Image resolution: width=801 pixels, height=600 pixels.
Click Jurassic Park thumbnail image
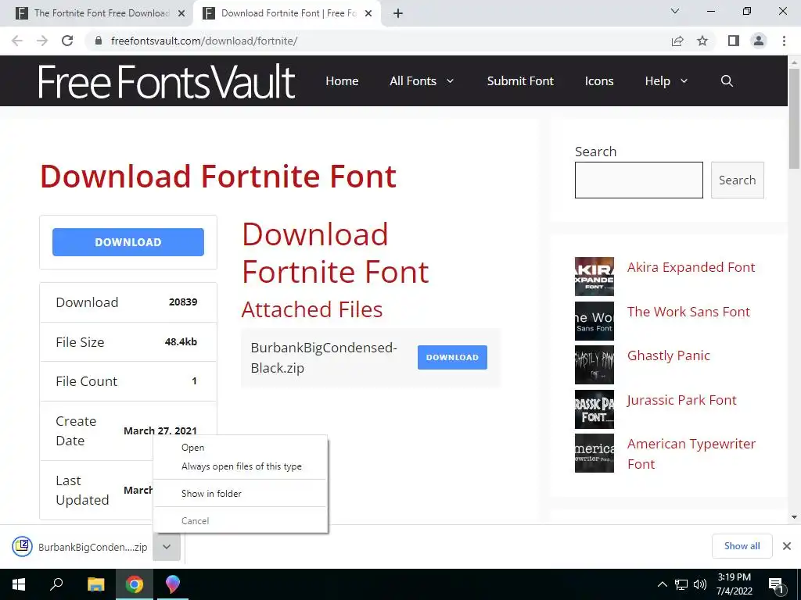click(594, 409)
